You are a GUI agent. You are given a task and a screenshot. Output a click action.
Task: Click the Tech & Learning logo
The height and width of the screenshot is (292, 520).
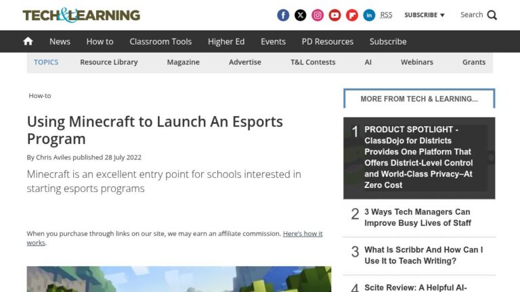click(x=81, y=16)
